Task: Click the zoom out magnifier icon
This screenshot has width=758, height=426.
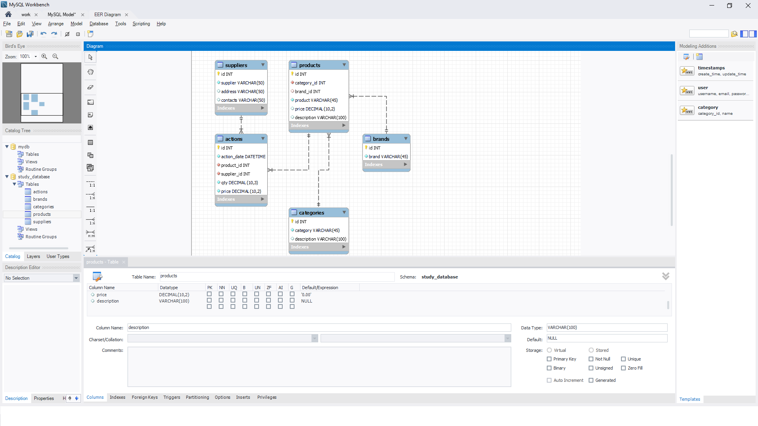Action: (x=55, y=56)
